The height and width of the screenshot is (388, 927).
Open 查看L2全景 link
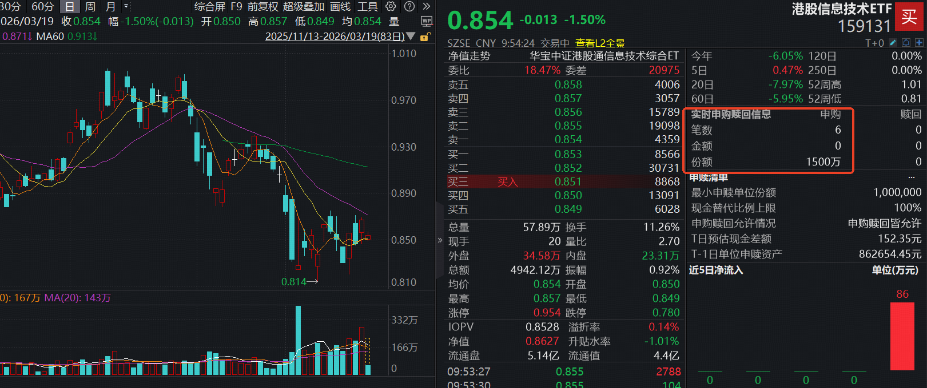[x=599, y=43]
